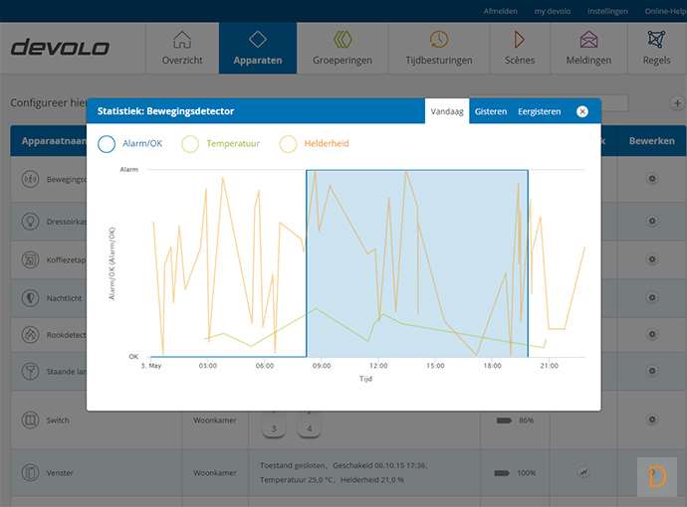Click the Alarm/OK legend label

tap(142, 143)
